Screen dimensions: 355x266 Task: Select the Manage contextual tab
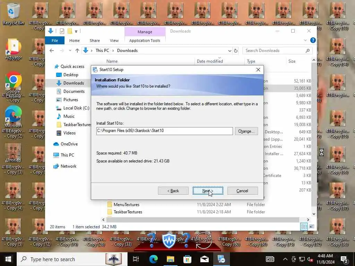click(145, 32)
